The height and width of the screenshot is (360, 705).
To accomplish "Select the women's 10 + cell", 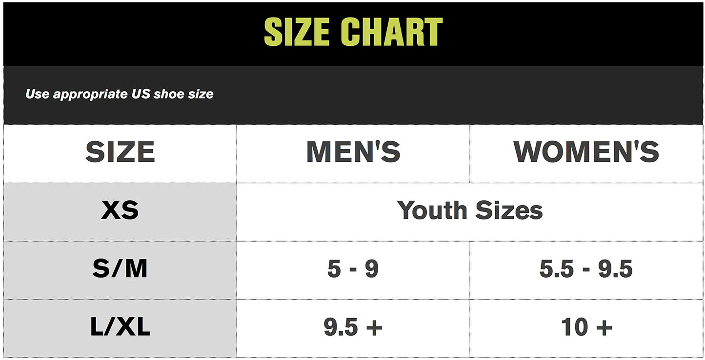I will (586, 328).
